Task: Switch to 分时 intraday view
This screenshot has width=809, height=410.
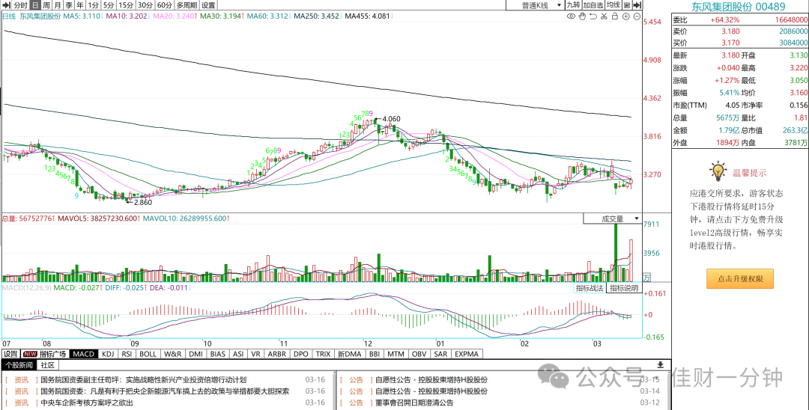Action: 20,5
